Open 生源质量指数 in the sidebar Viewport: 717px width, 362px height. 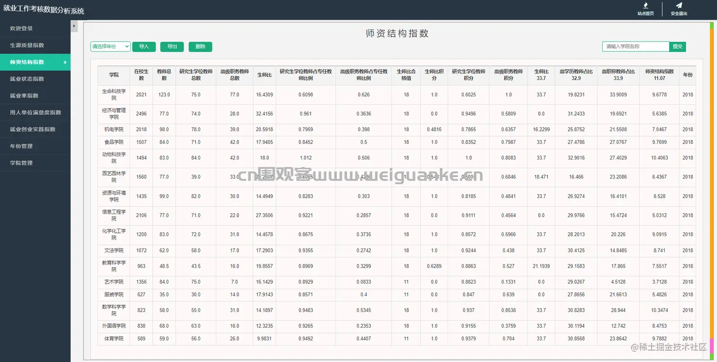pyautogui.click(x=35, y=45)
